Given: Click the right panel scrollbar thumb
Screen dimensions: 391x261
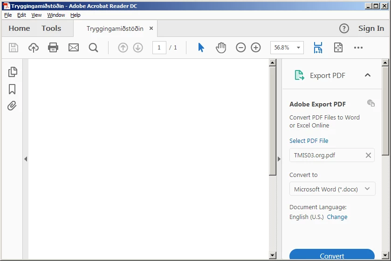Looking at the screenshot, I should [385, 111].
